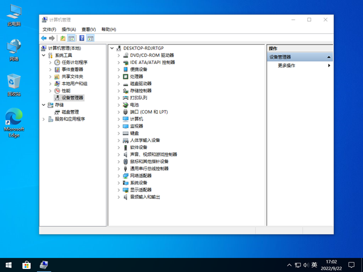Expand the 事件查看器 node

point(50,70)
